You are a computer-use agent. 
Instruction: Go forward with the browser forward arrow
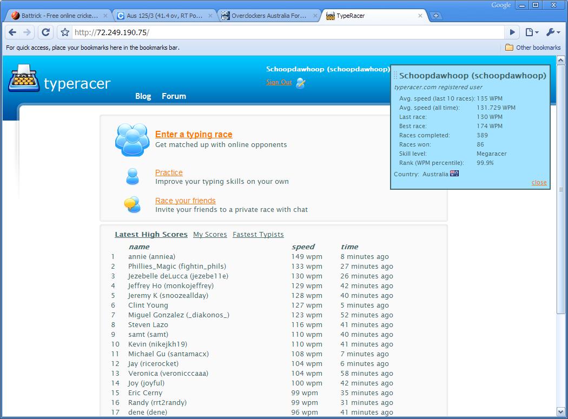click(x=27, y=32)
